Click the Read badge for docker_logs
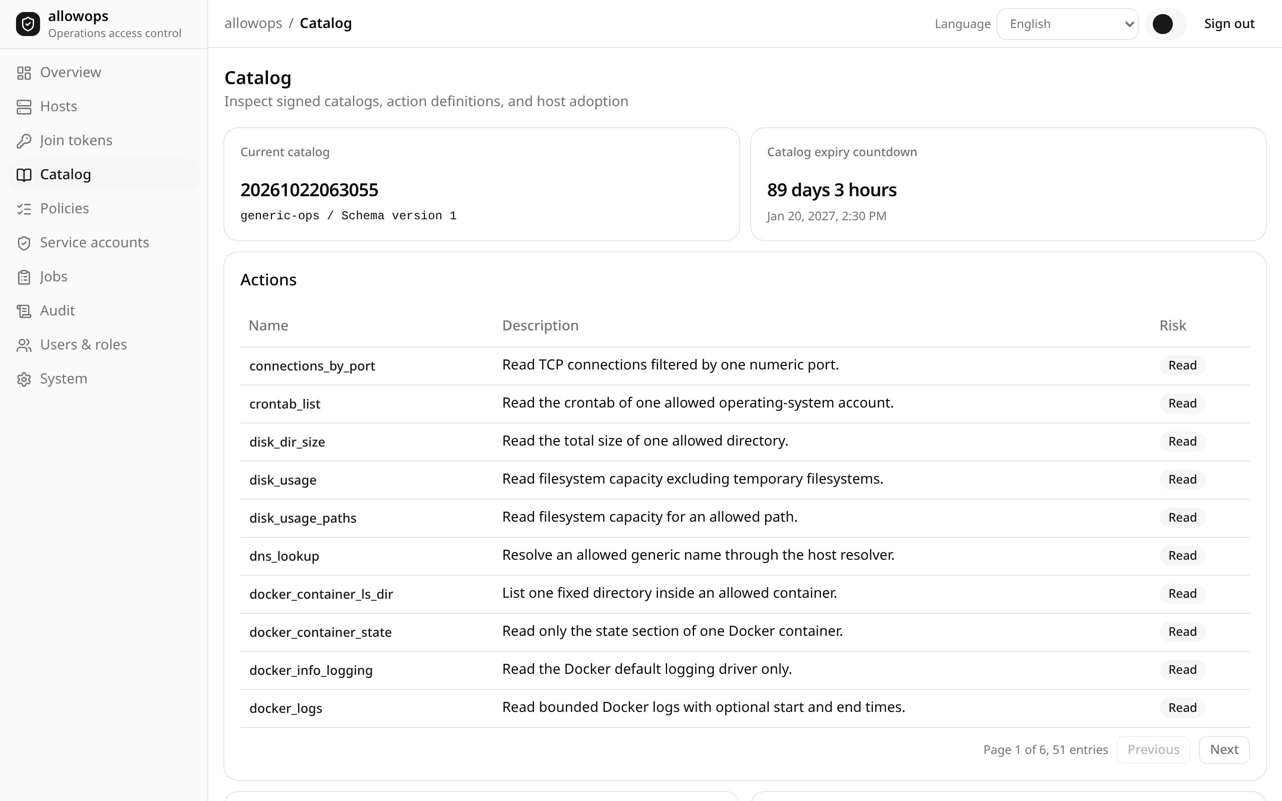This screenshot has height=801, width=1282. point(1182,708)
